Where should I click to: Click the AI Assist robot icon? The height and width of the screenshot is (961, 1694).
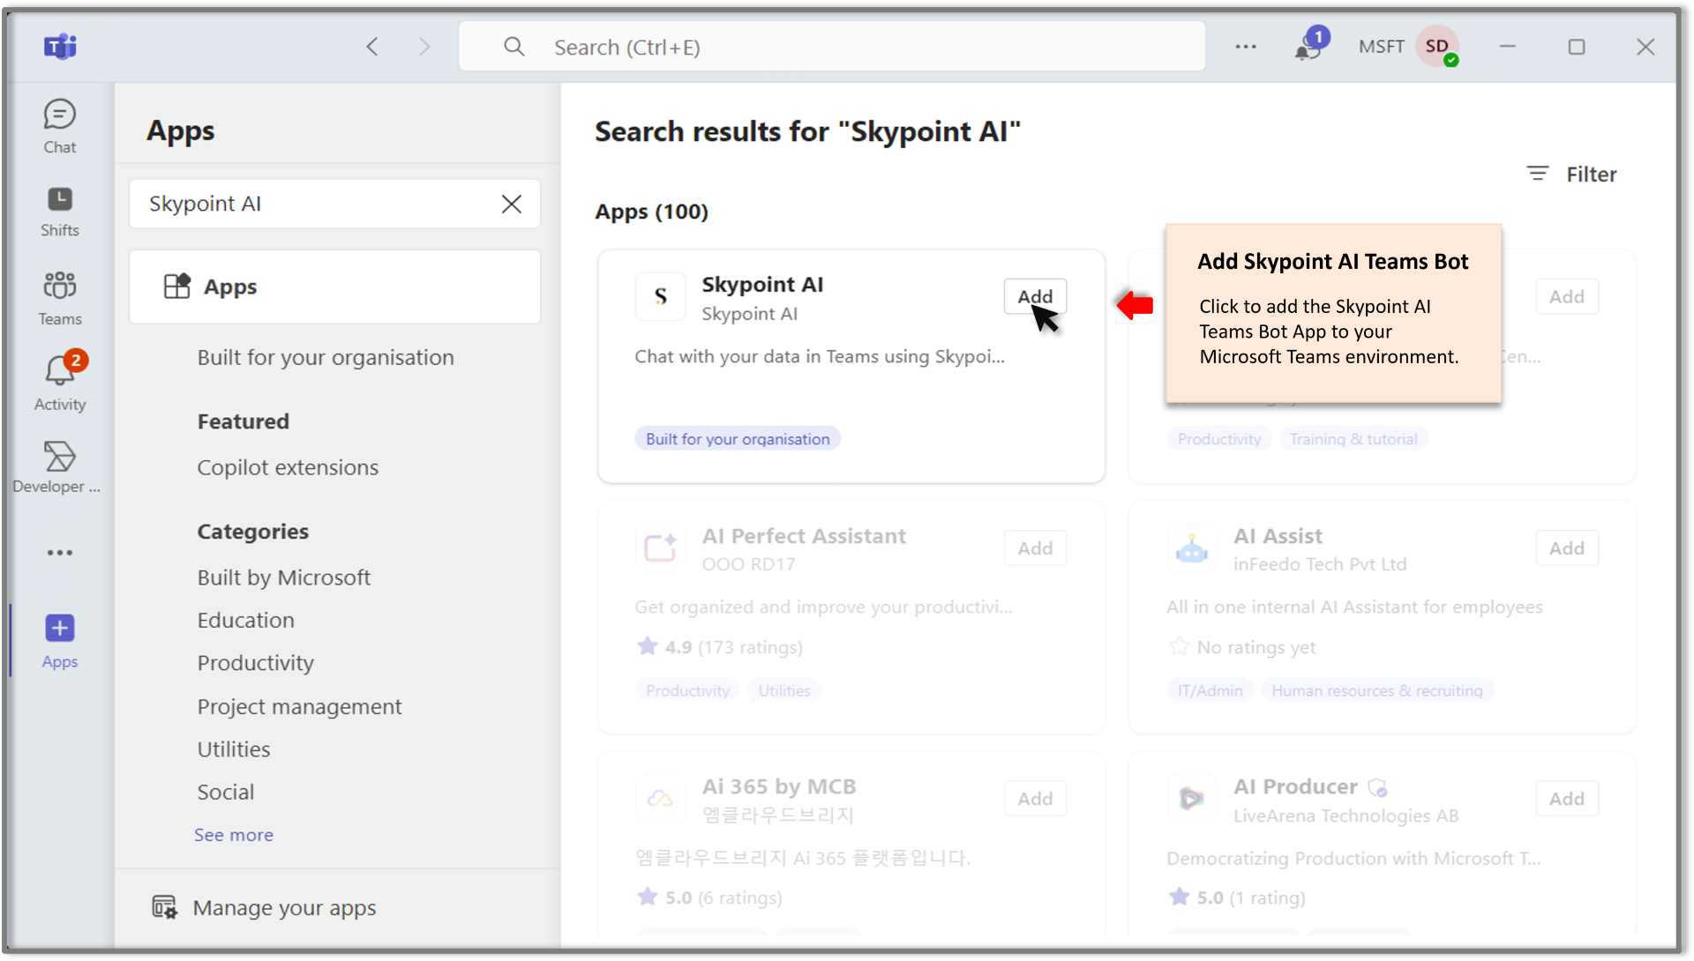click(1192, 548)
